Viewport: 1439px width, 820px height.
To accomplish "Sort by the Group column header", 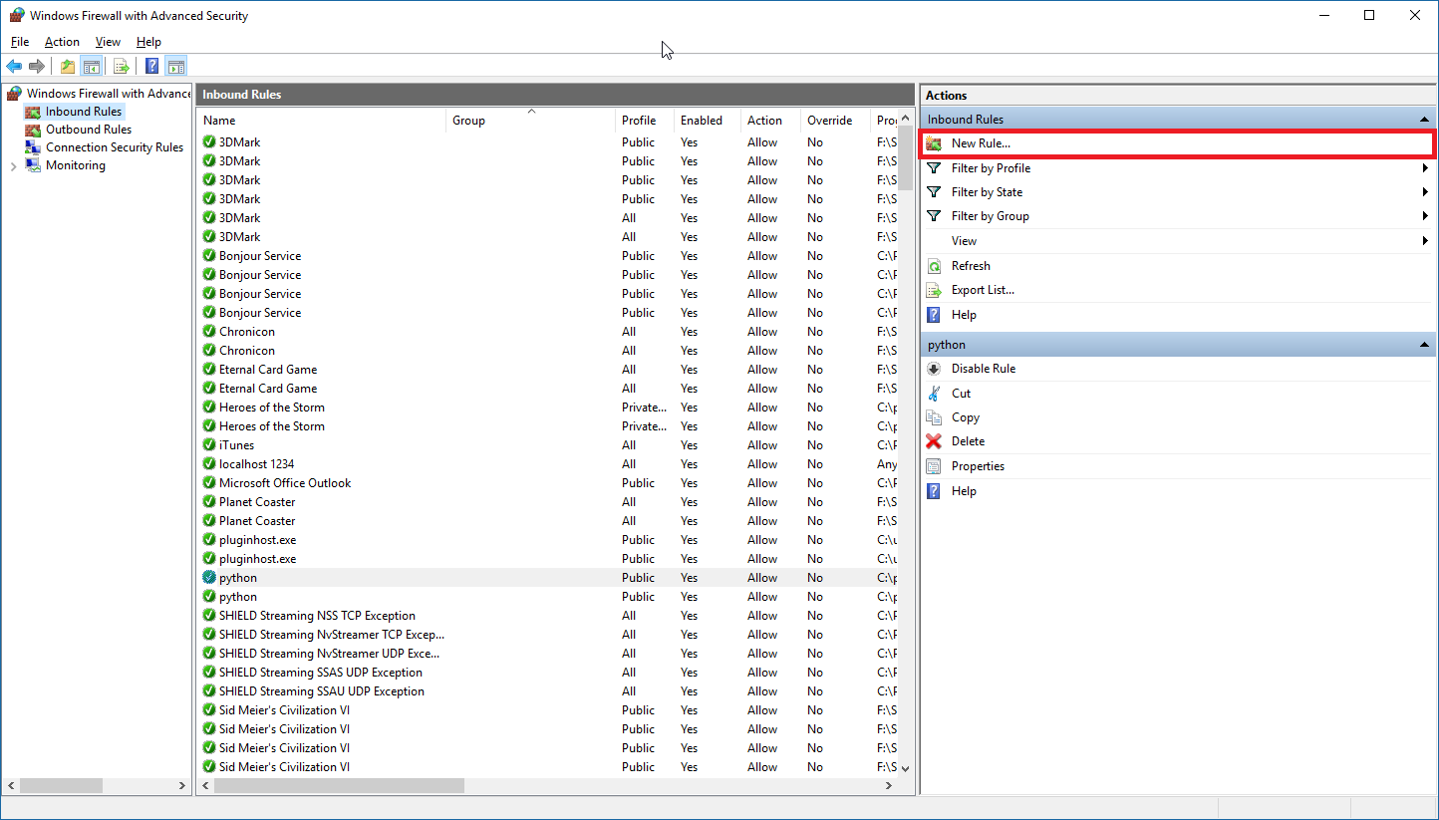I will coord(530,121).
